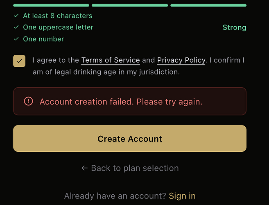Open the Terms of Service link
The width and height of the screenshot is (269, 205).
pos(111,60)
